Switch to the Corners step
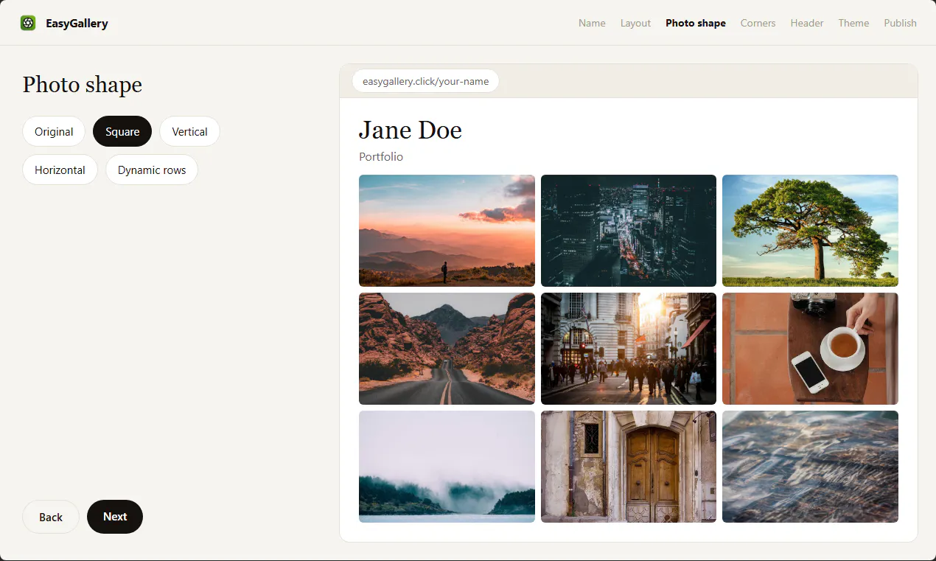Image resolution: width=936 pixels, height=561 pixels. [758, 23]
